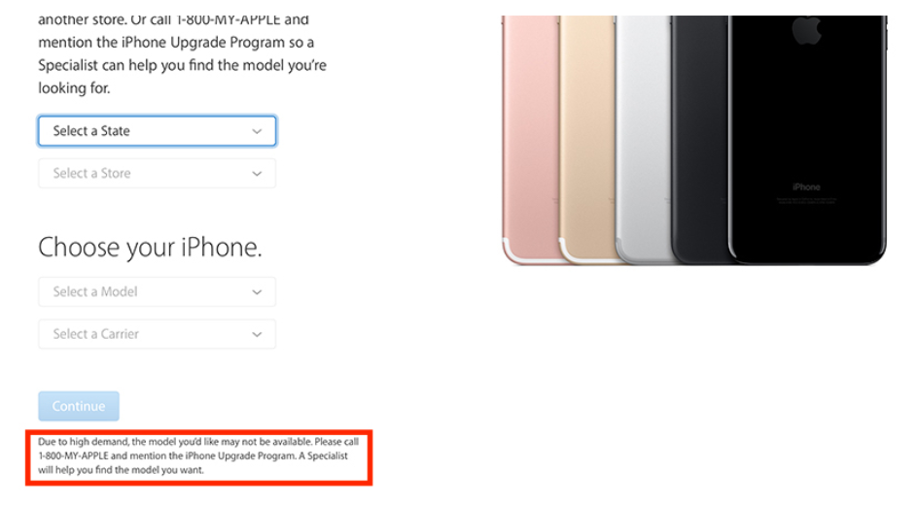Select the rose gold iPhone
This screenshot has height=505, width=917.
pyautogui.click(x=530, y=140)
